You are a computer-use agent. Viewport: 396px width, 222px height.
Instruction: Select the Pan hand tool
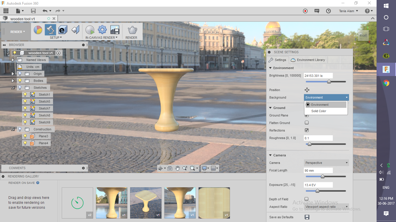point(177,168)
